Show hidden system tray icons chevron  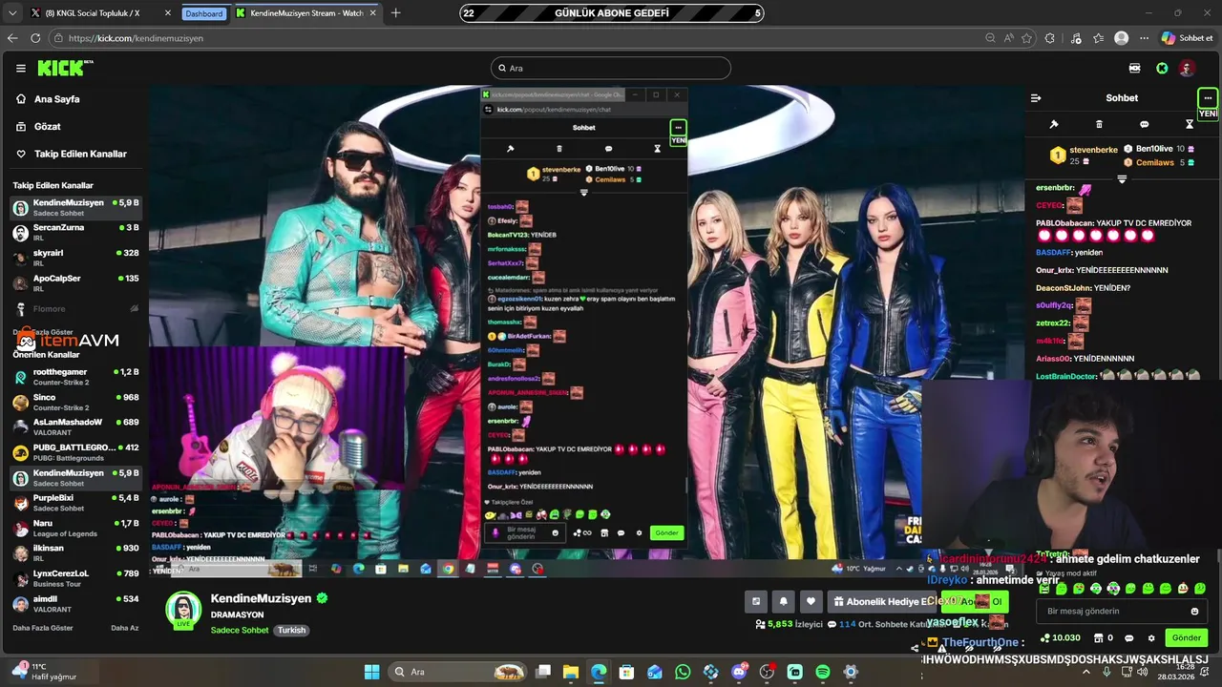[1086, 672]
